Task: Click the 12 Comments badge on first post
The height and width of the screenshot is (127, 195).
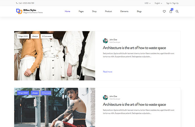Action: coord(46,36)
